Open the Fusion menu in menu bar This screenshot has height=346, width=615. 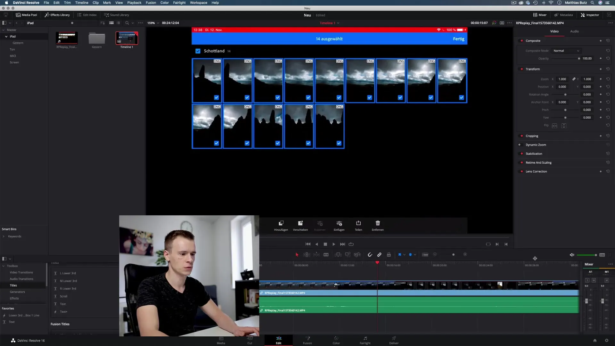(151, 3)
